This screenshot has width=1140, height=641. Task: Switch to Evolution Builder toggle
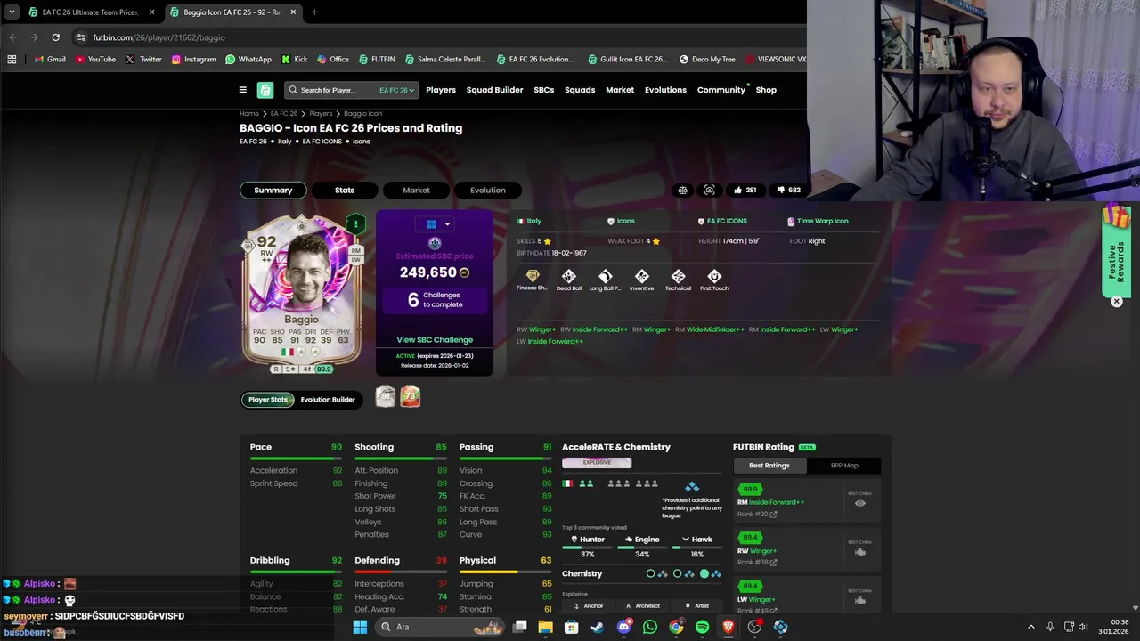tap(328, 400)
